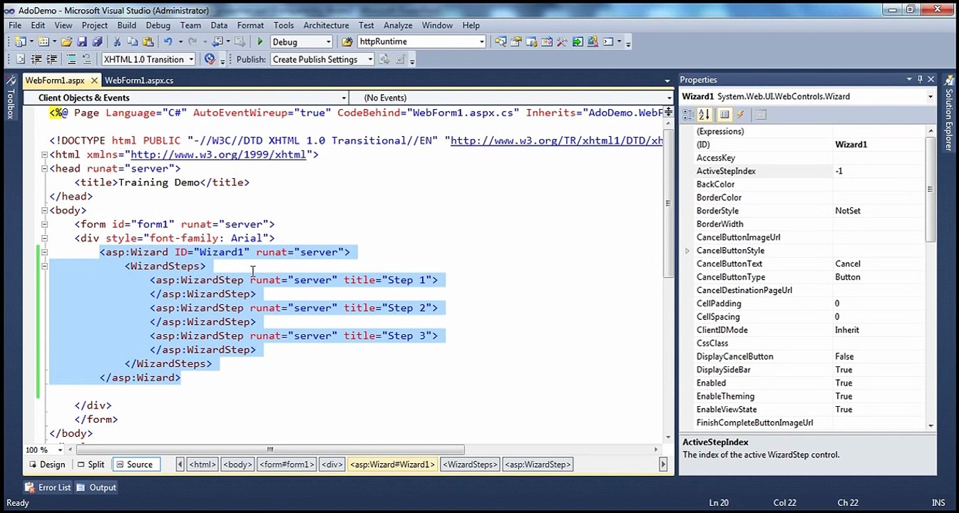Open the File menu
The image size is (959, 513).
[15, 25]
